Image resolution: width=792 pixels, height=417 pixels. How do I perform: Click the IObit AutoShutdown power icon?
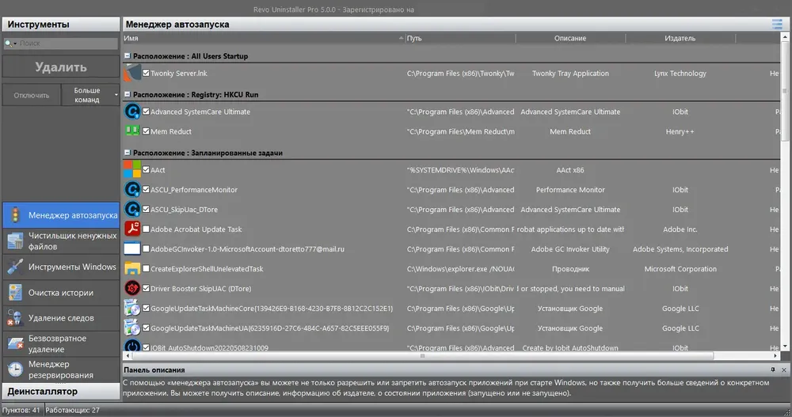click(x=132, y=346)
